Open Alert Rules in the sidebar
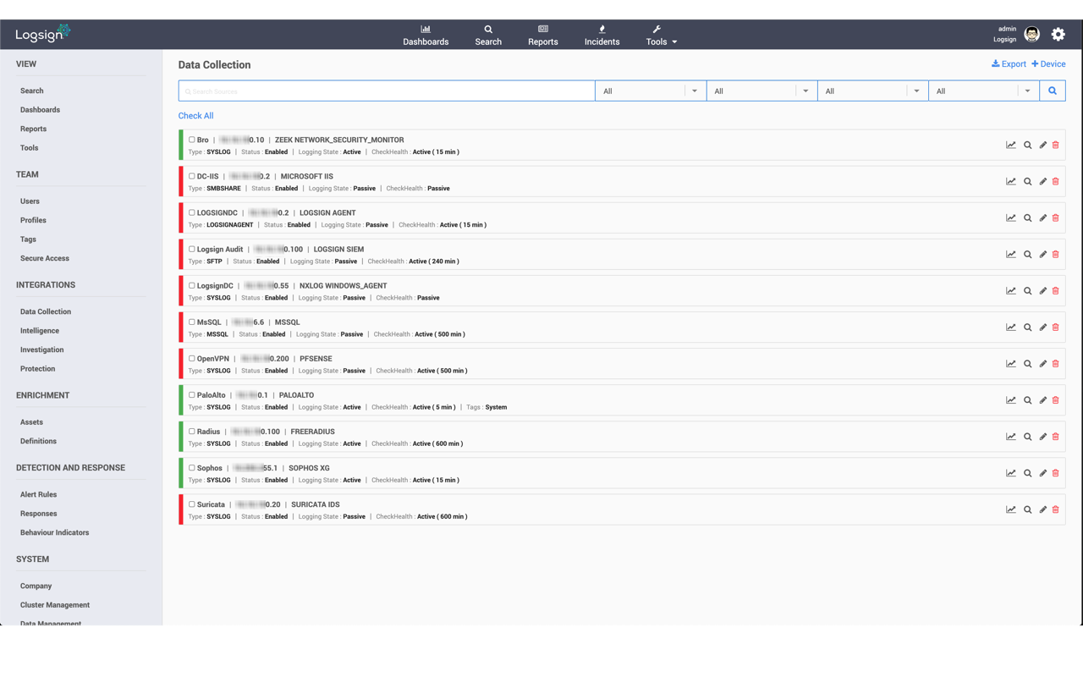The width and height of the screenshot is (1083, 677). click(x=39, y=494)
